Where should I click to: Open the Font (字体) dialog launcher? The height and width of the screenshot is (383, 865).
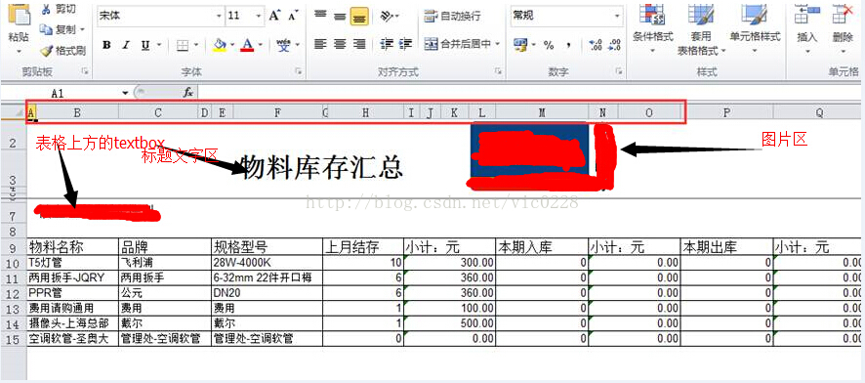[299, 71]
